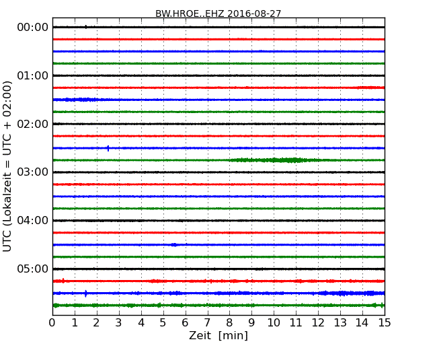Click x-axis tick label 14
The height and width of the screenshot is (350, 437).
(362, 323)
